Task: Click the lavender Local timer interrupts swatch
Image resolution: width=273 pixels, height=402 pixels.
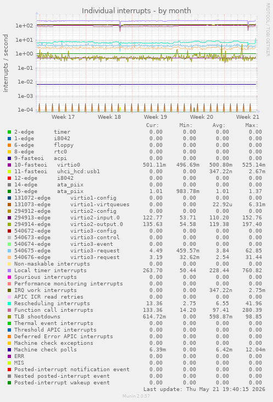Action: pos(9,271)
